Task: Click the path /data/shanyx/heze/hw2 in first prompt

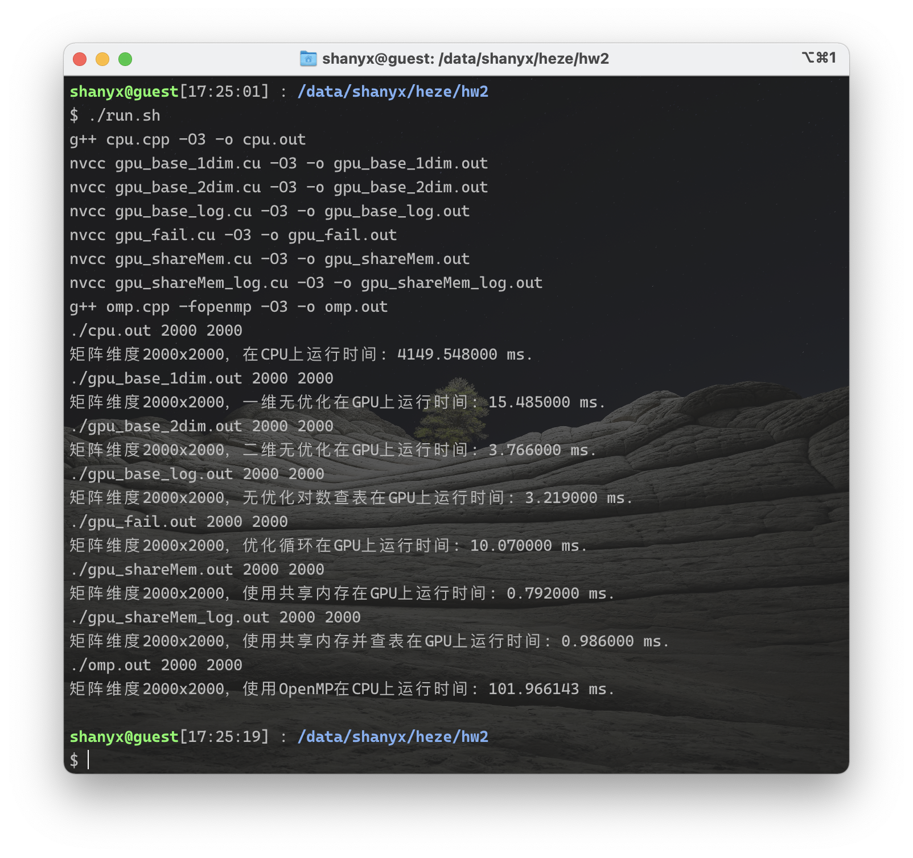Action: (x=393, y=92)
